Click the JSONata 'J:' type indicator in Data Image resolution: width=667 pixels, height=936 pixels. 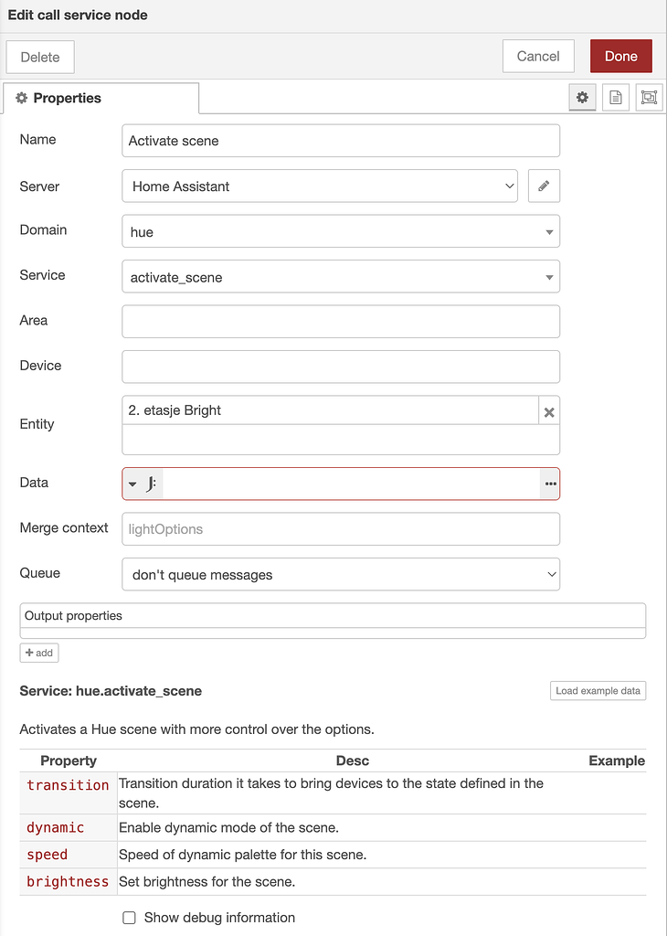152,483
